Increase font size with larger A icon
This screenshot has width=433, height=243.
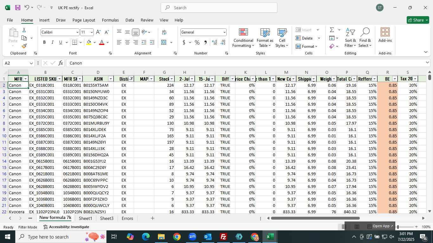pos(98,32)
